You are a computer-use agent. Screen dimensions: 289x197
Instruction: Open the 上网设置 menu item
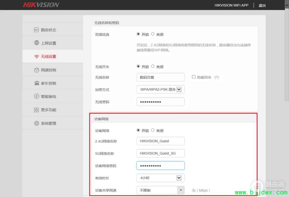(x=53, y=43)
